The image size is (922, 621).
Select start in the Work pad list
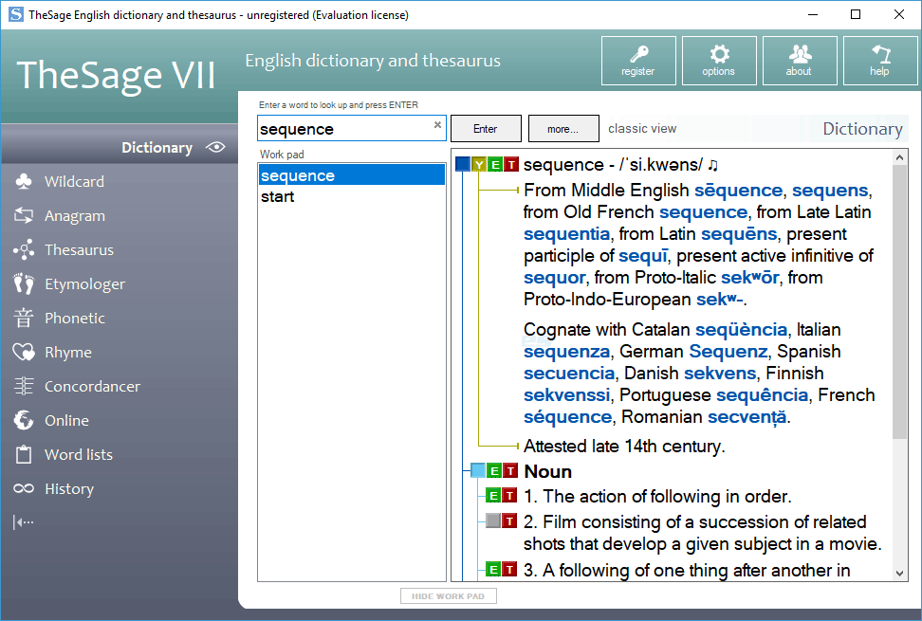coord(278,196)
